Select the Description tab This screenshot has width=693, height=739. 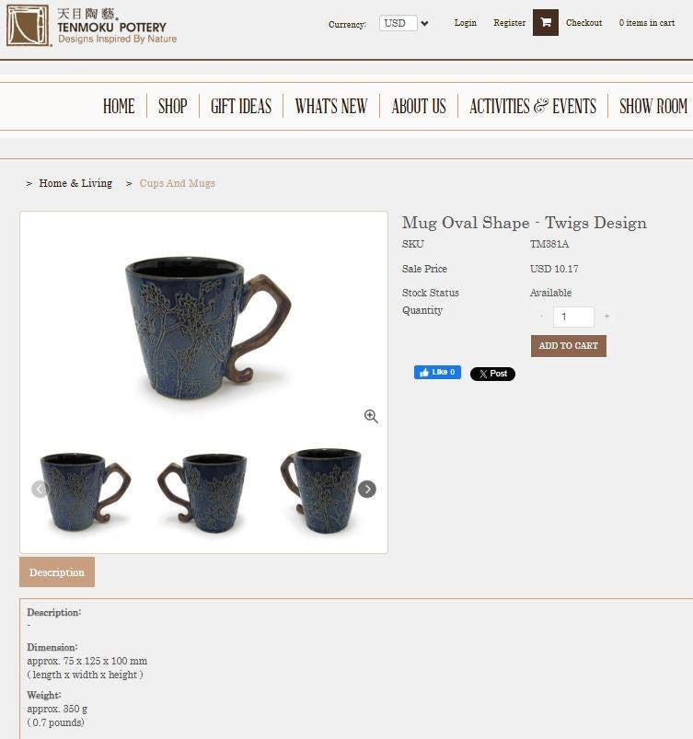coord(57,572)
